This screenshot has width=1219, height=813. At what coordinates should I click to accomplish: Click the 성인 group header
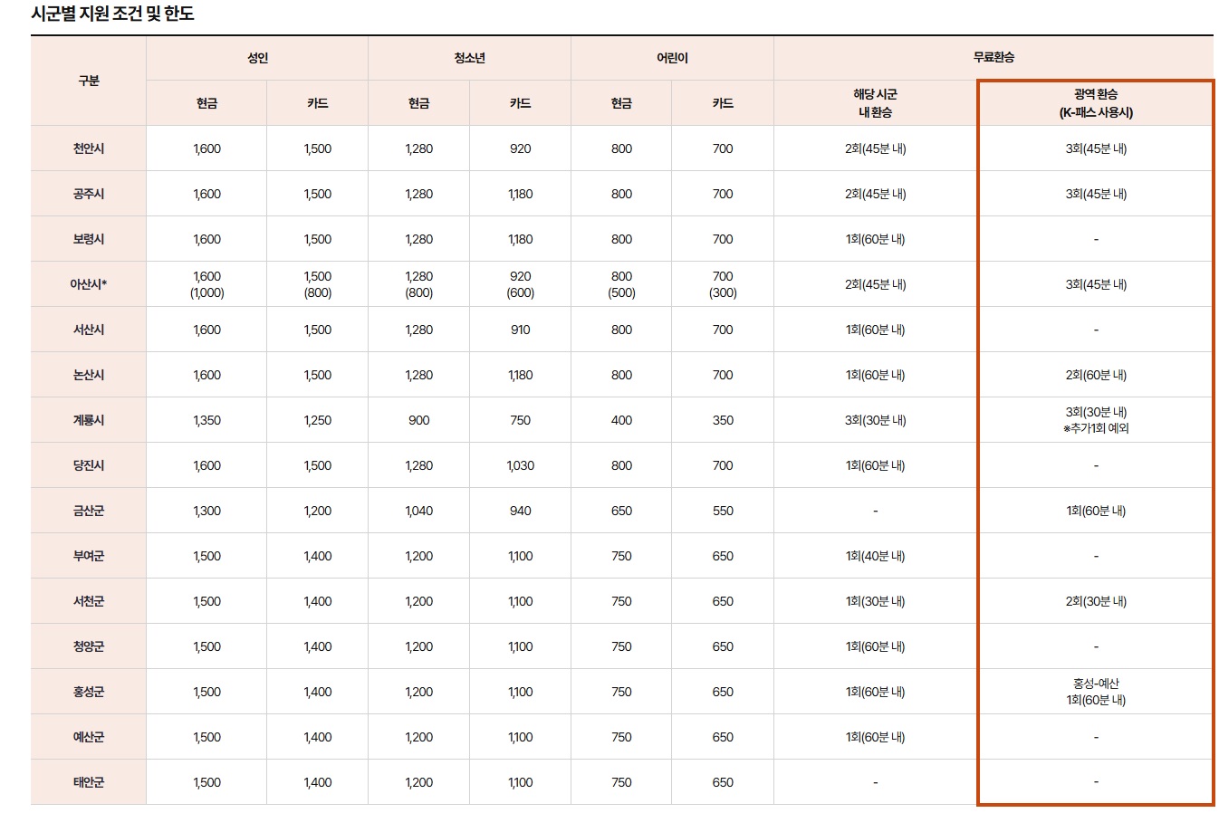(257, 58)
